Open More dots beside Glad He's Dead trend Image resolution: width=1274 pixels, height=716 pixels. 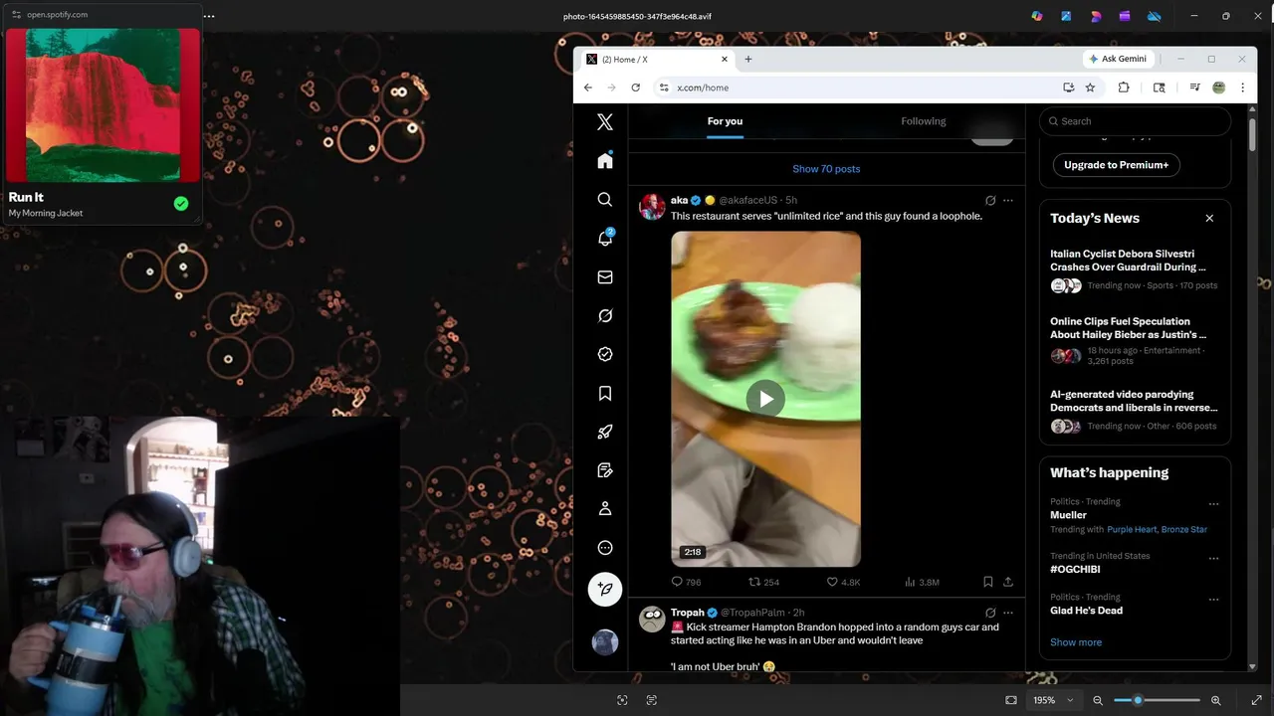click(1213, 600)
